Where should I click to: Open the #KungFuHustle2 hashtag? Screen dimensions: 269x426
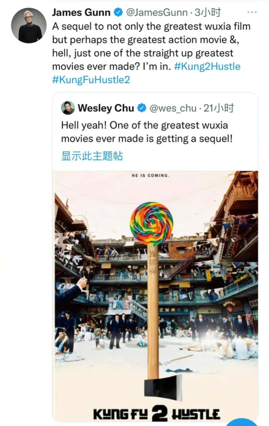click(x=91, y=80)
